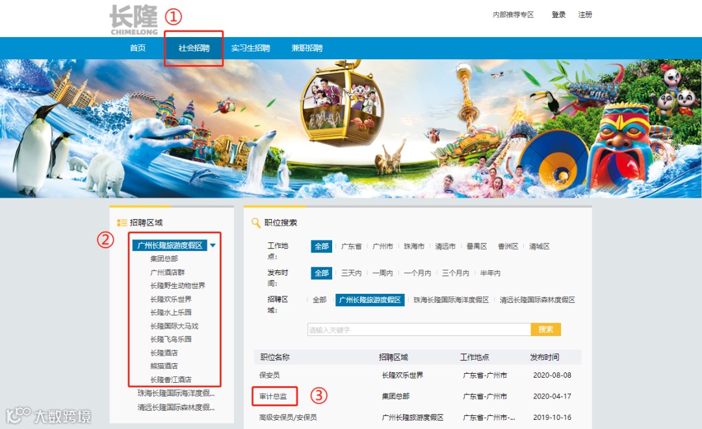
Task: Select 广州酒店群 in the sidebar
Action: click(x=168, y=272)
